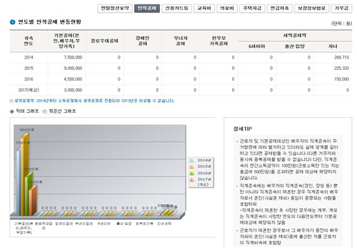Click the 기본공제 column header
The height and width of the screenshot is (250, 357).
tap(67, 41)
